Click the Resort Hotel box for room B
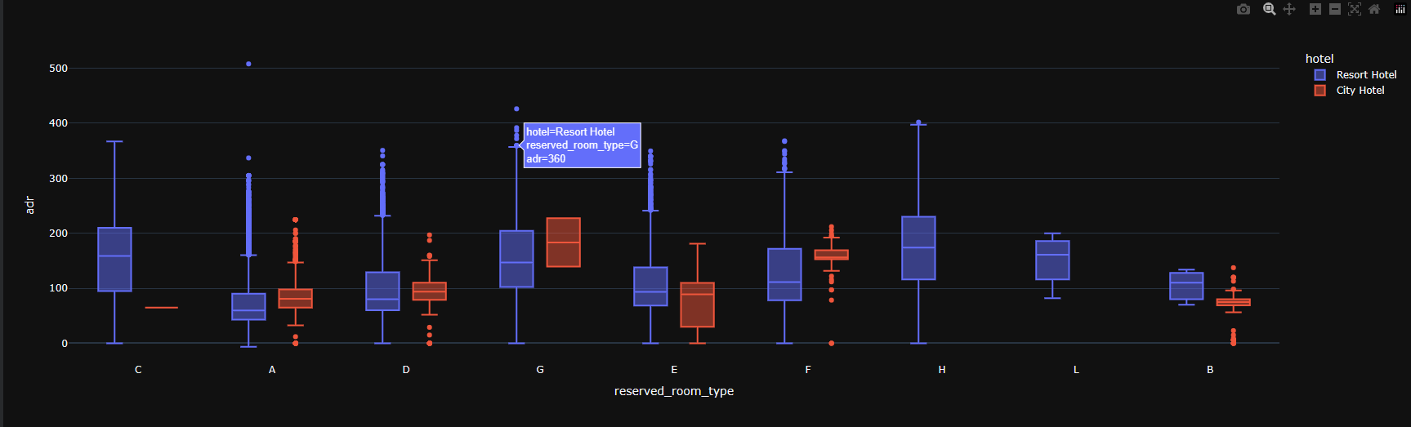The height and width of the screenshot is (427, 1411). coord(1186,286)
